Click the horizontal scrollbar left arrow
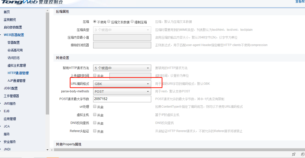This screenshot has height=158, width=305. pos(52,150)
